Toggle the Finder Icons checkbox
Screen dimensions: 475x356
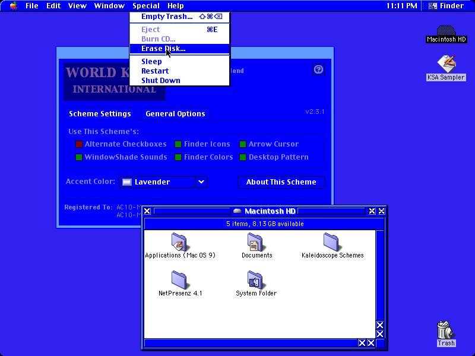[178, 144]
